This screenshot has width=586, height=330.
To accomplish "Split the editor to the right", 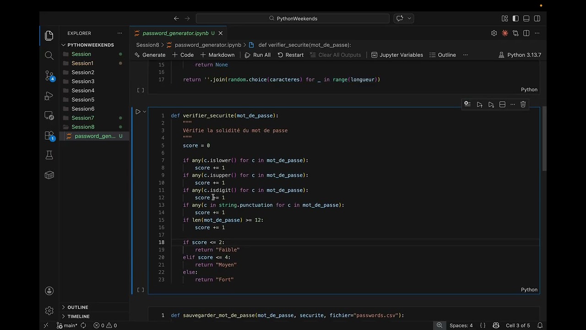I will coord(526,33).
